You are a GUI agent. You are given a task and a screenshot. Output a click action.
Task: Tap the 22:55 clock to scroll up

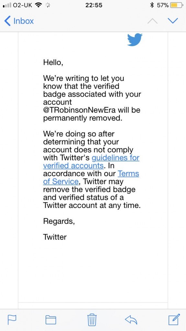click(x=94, y=5)
